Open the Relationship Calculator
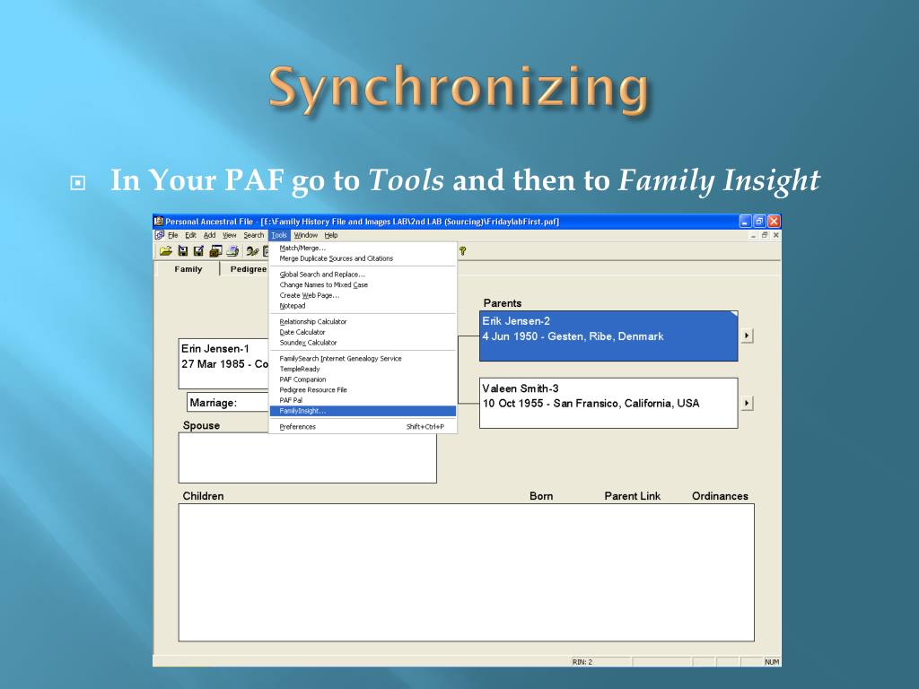This screenshot has height=689, width=919. pyautogui.click(x=363, y=322)
